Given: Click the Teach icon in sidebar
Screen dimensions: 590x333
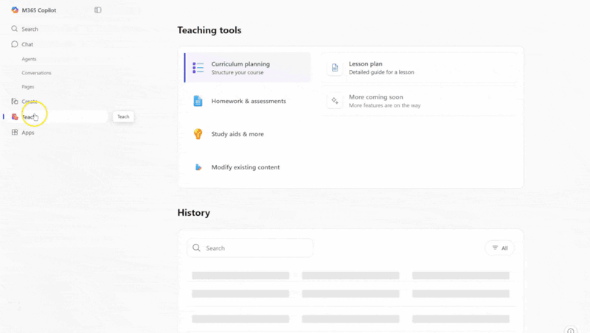Looking at the screenshot, I should click(15, 117).
